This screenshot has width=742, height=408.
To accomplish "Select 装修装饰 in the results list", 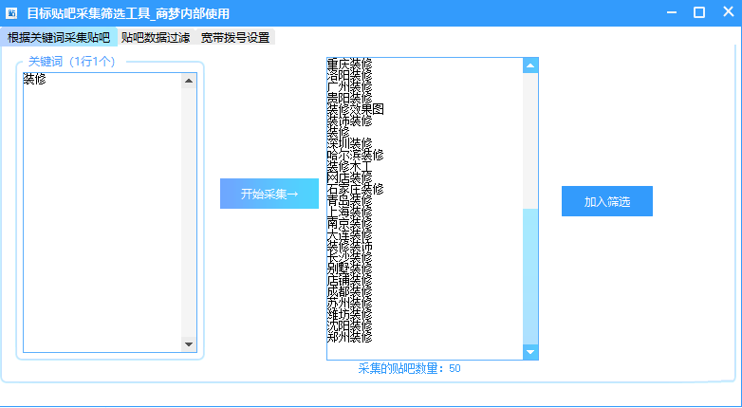I will tap(350, 246).
